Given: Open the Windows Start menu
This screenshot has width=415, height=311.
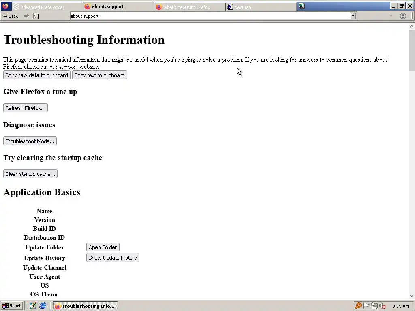Looking at the screenshot, I should click(12, 306).
